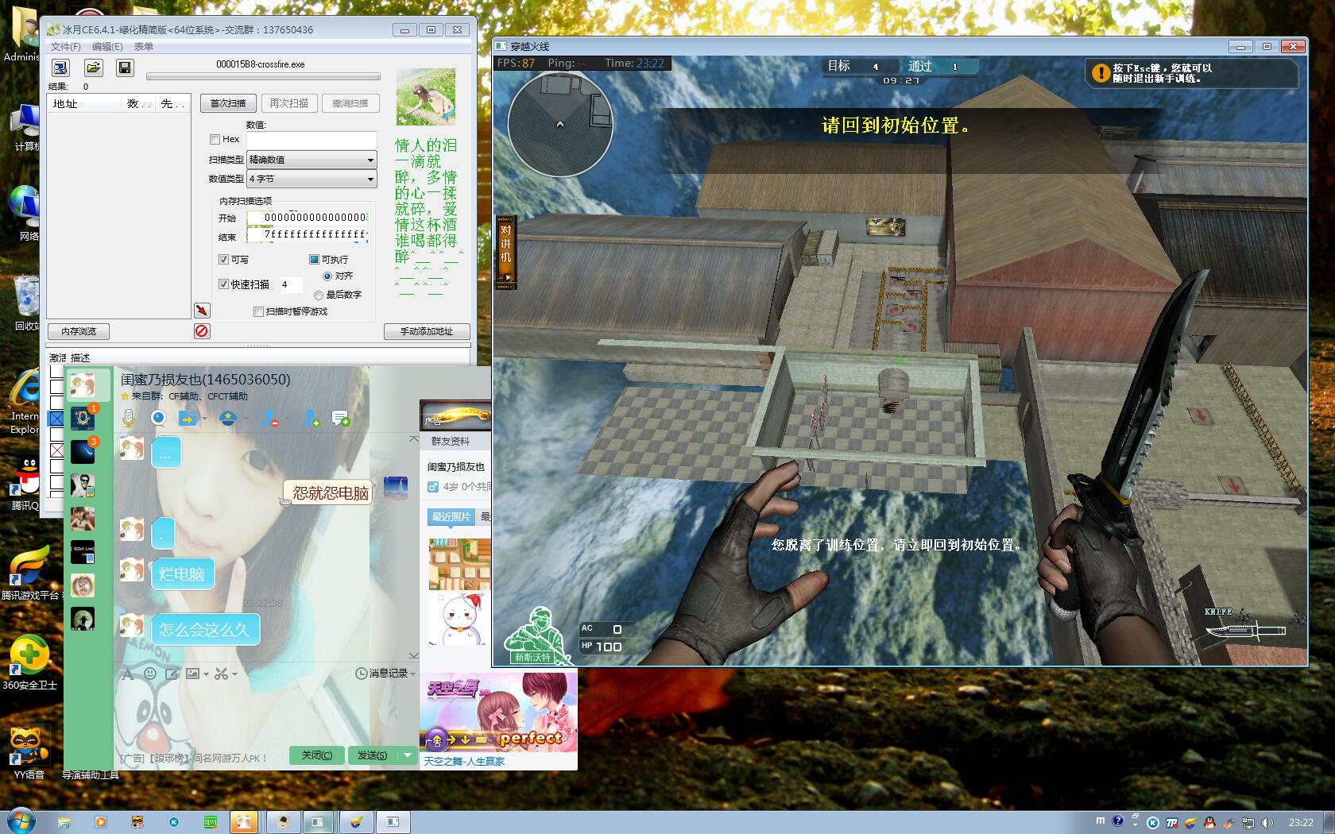Image resolution: width=1335 pixels, height=834 pixels.
Task: Click the police-hat report icon in QQ chat
Action: click(x=228, y=418)
